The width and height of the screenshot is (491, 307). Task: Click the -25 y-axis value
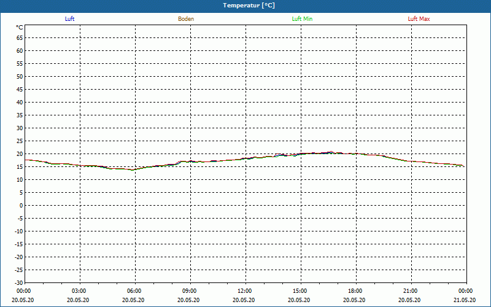click(x=19, y=270)
